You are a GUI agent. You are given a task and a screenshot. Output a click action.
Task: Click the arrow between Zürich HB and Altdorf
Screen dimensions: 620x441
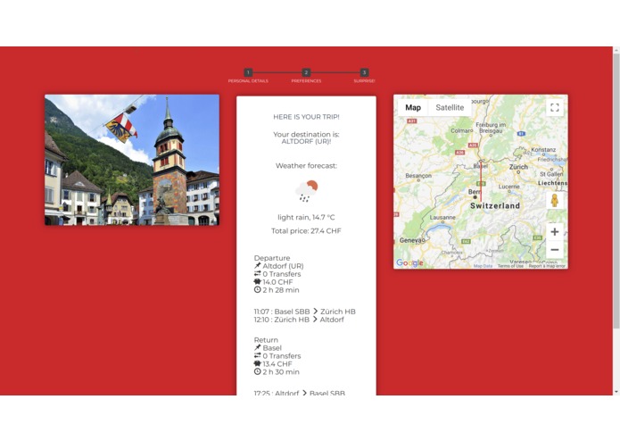coord(315,320)
